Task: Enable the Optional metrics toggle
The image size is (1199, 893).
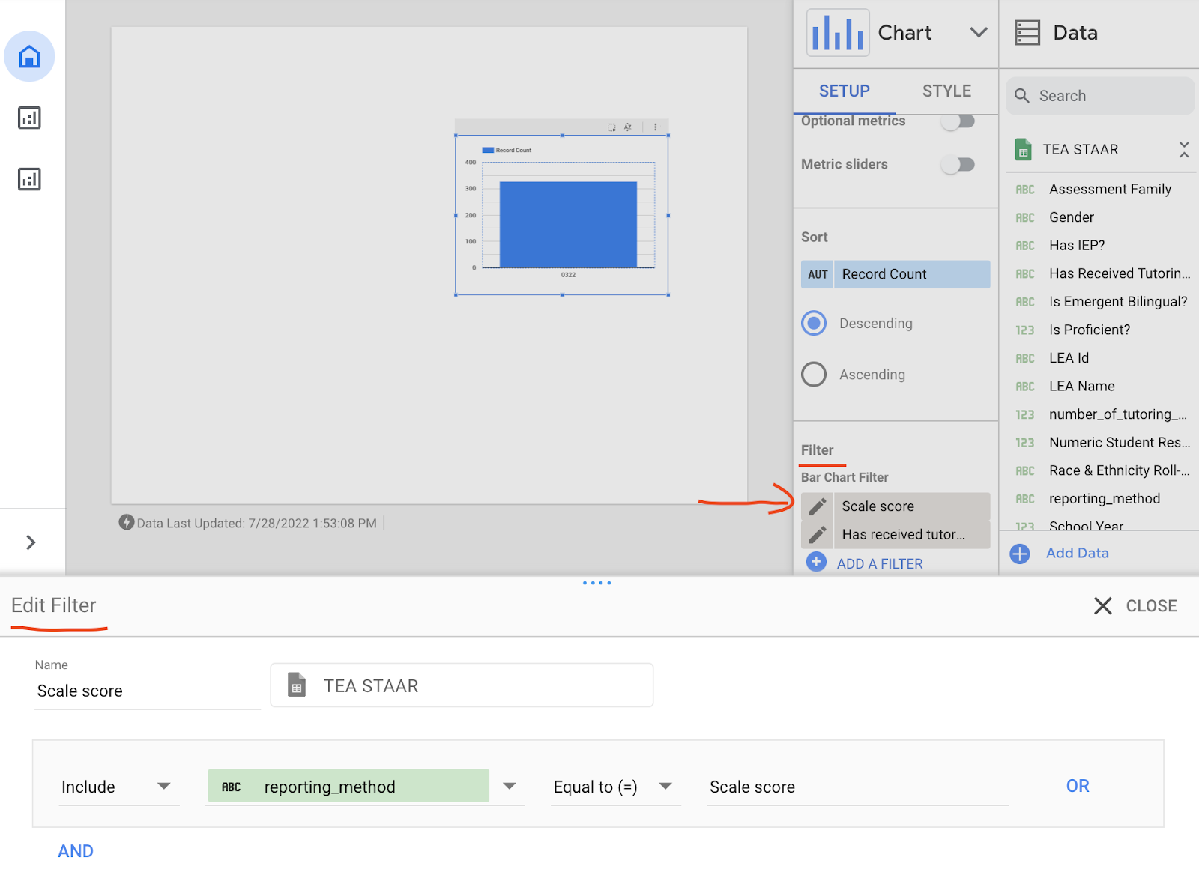Action: tap(958, 121)
